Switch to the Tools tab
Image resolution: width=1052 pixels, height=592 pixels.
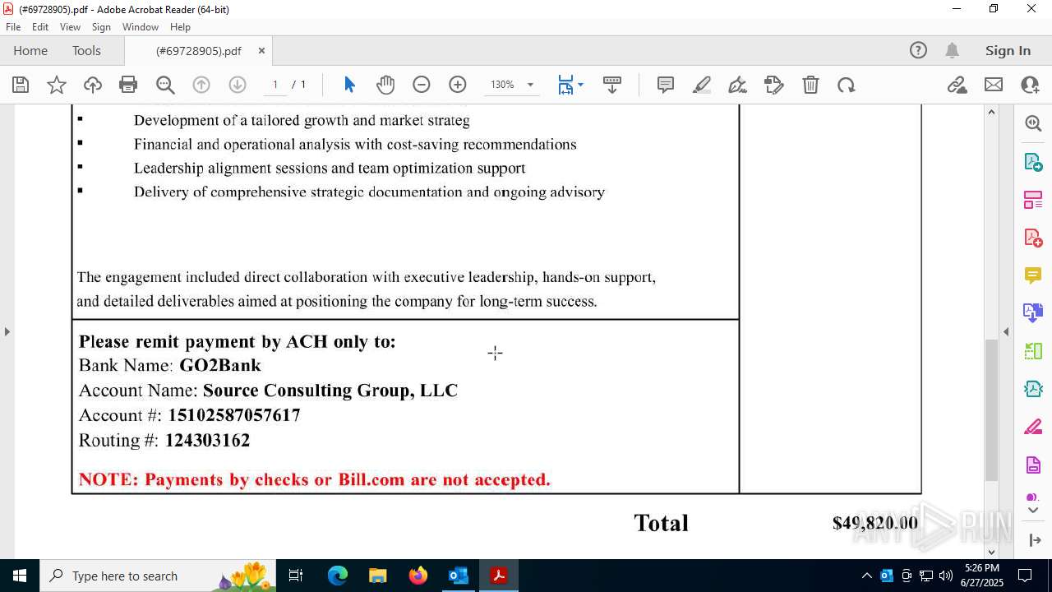coord(86,51)
